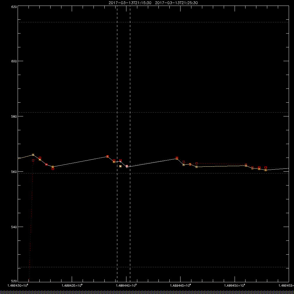Click the 540 y-axis label
This screenshot has height=294, width=294.
(14, 227)
